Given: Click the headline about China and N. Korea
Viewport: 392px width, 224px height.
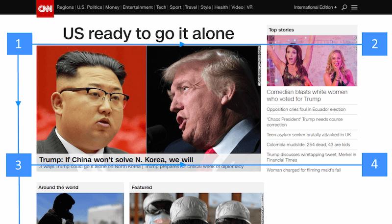Looking at the screenshot, I should [116, 160].
